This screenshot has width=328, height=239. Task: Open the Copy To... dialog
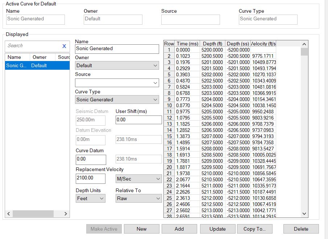[254, 229]
